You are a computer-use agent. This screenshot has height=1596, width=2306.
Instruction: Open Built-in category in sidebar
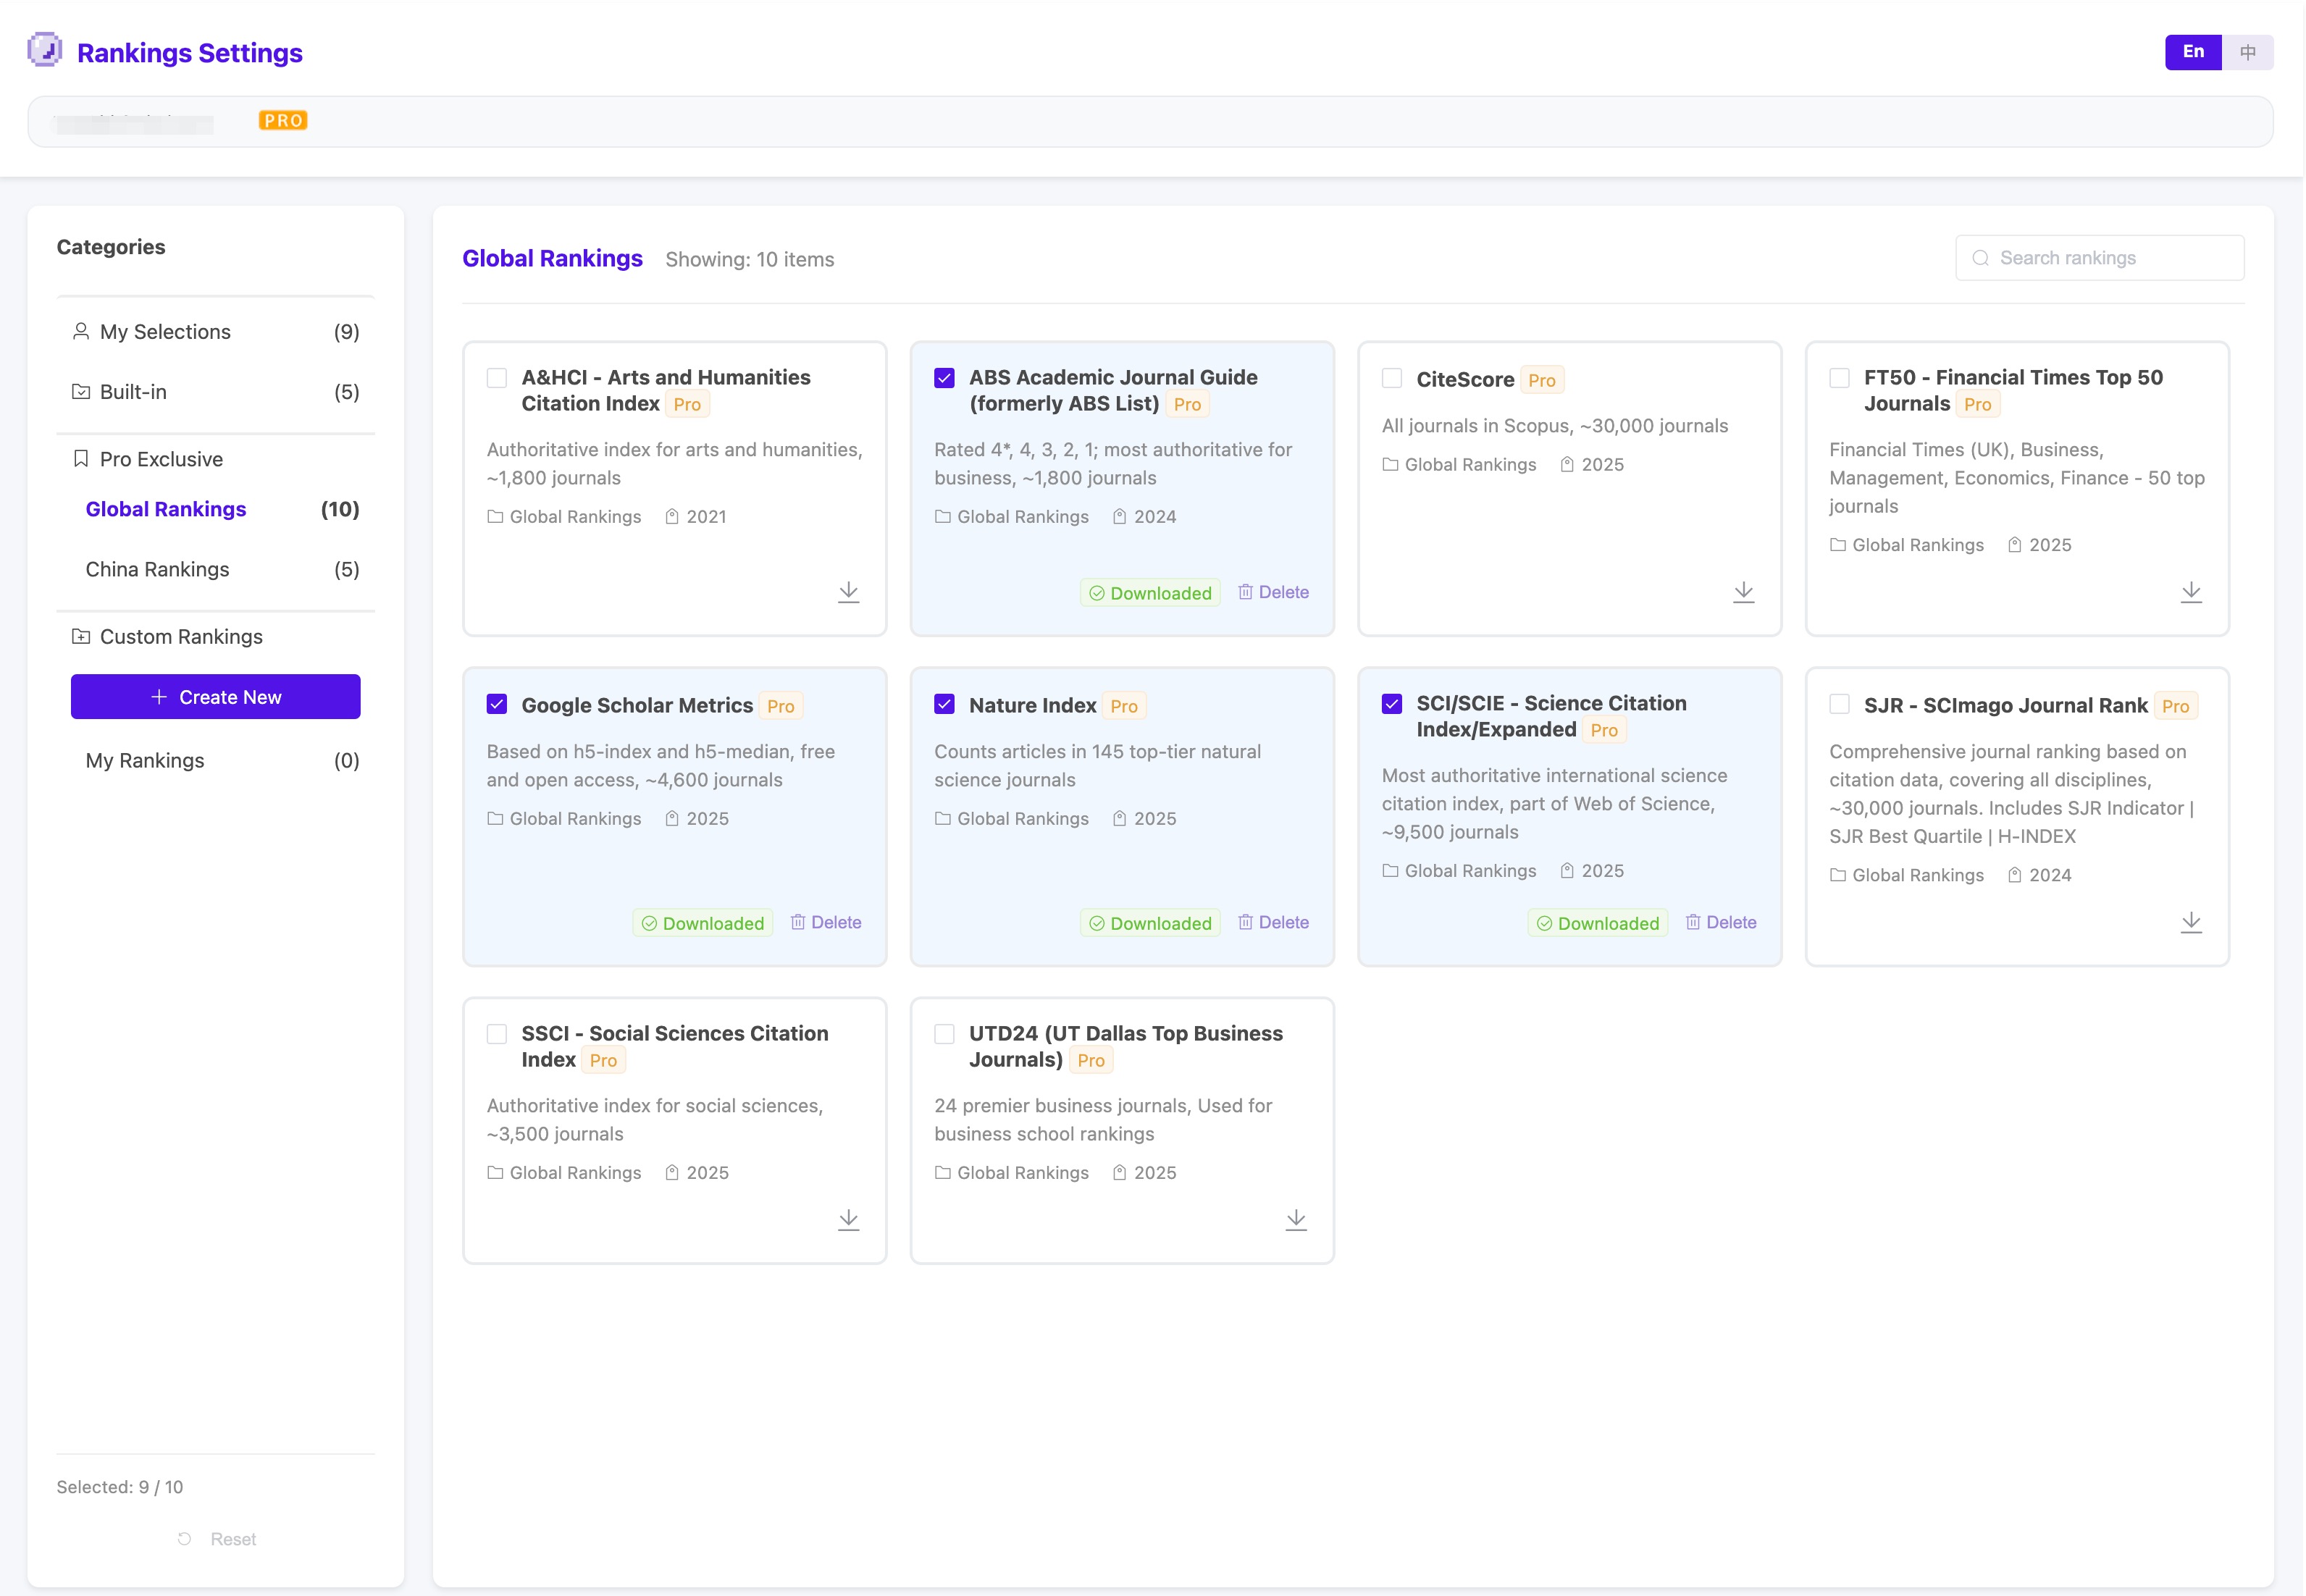tap(133, 392)
